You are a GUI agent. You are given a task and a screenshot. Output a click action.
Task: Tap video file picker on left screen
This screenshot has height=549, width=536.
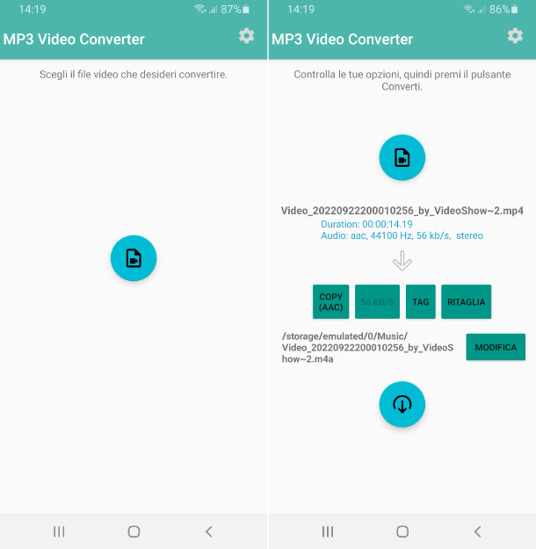134,258
